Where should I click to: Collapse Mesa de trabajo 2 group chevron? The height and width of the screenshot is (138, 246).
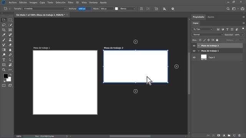tap(199, 46)
